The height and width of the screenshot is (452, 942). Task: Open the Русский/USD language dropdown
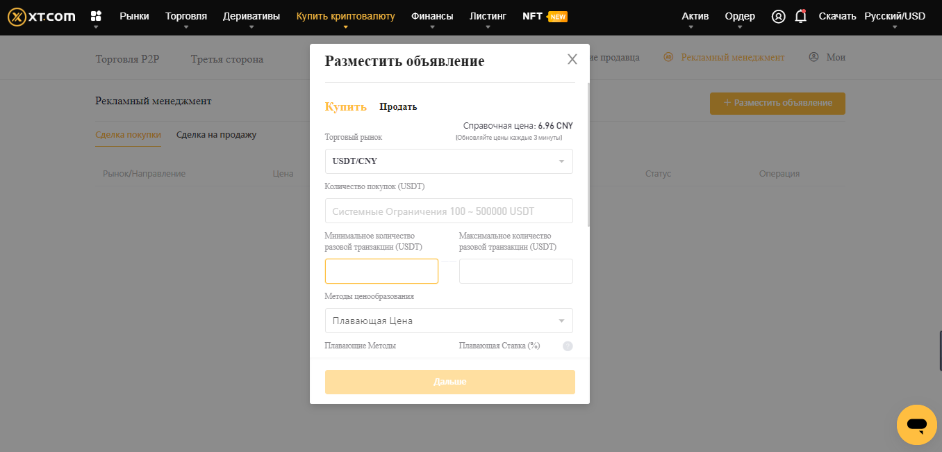click(x=894, y=17)
